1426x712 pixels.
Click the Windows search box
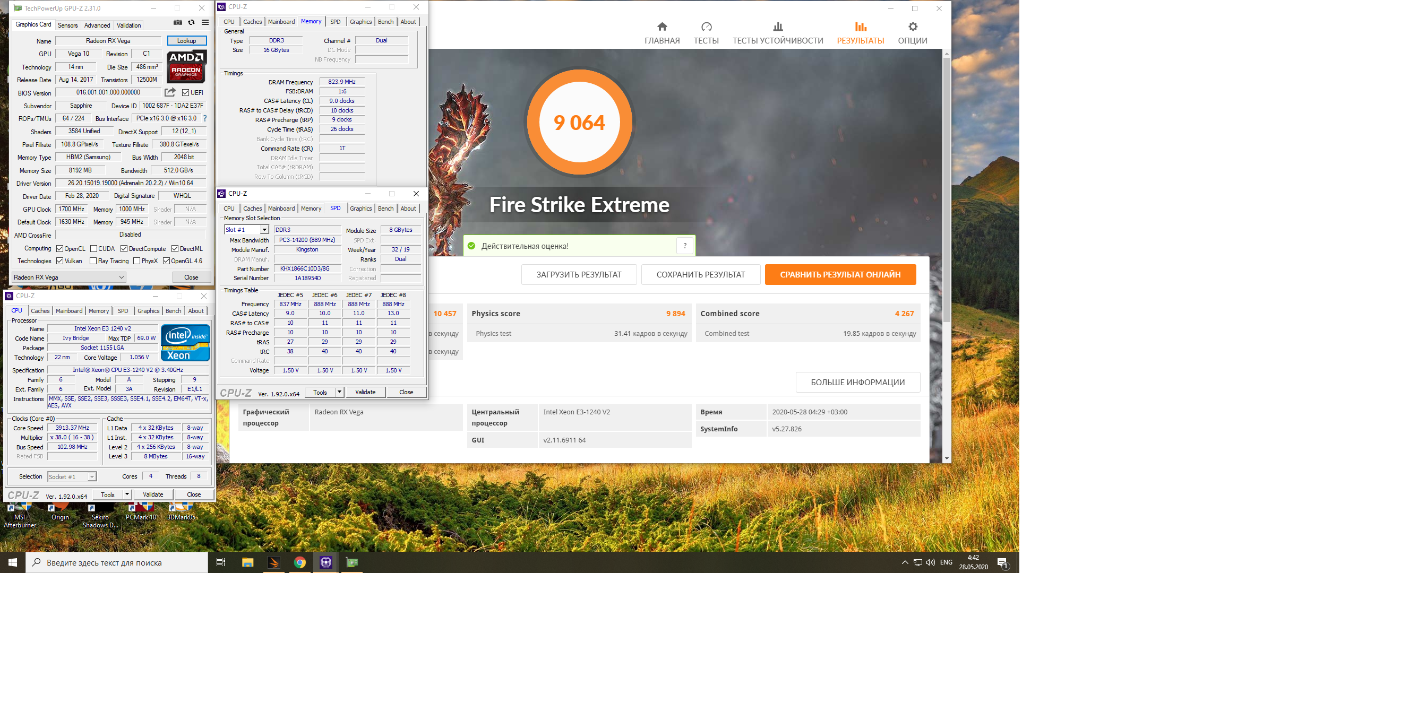coord(117,562)
